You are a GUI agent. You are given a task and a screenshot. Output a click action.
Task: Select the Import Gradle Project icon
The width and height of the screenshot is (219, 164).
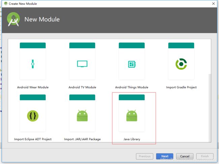181,64
